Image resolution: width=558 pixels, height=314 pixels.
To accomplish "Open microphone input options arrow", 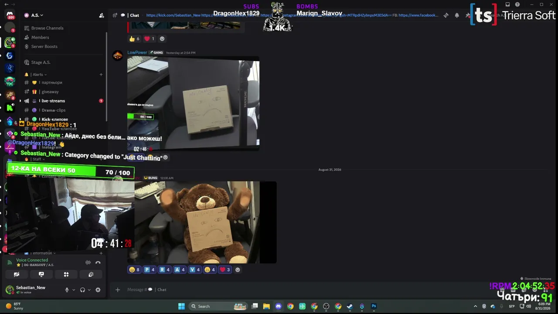I will [74, 290].
